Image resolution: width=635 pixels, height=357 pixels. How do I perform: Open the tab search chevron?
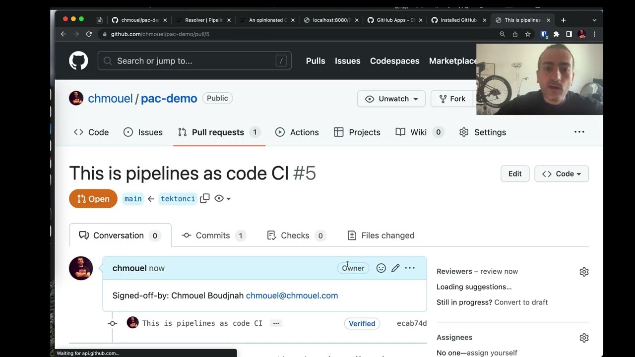coord(594,20)
